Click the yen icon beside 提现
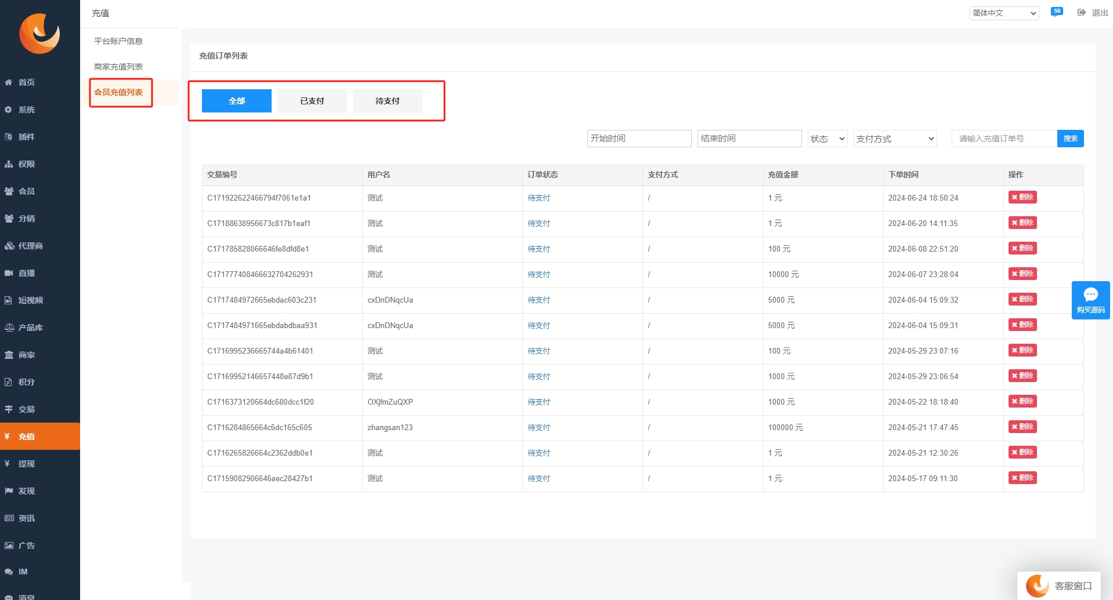Image resolution: width=1113 pixels, height=600 pixels. [x=7, y=464]
